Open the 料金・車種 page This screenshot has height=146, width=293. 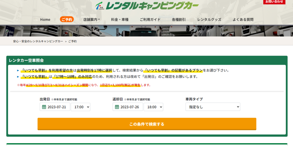click(120, 19)
